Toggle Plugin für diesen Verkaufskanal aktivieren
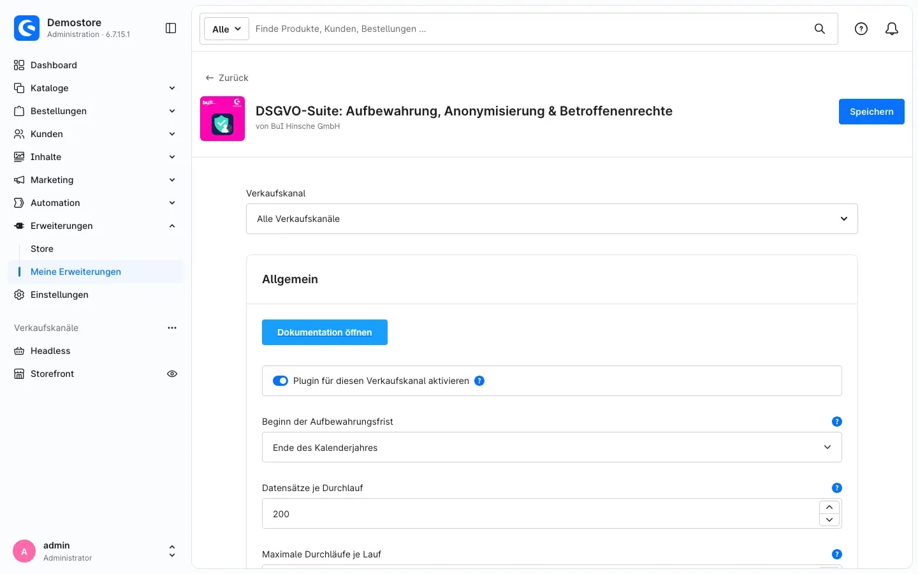Screen dimensions: 918x574 [x=280, y=381]
